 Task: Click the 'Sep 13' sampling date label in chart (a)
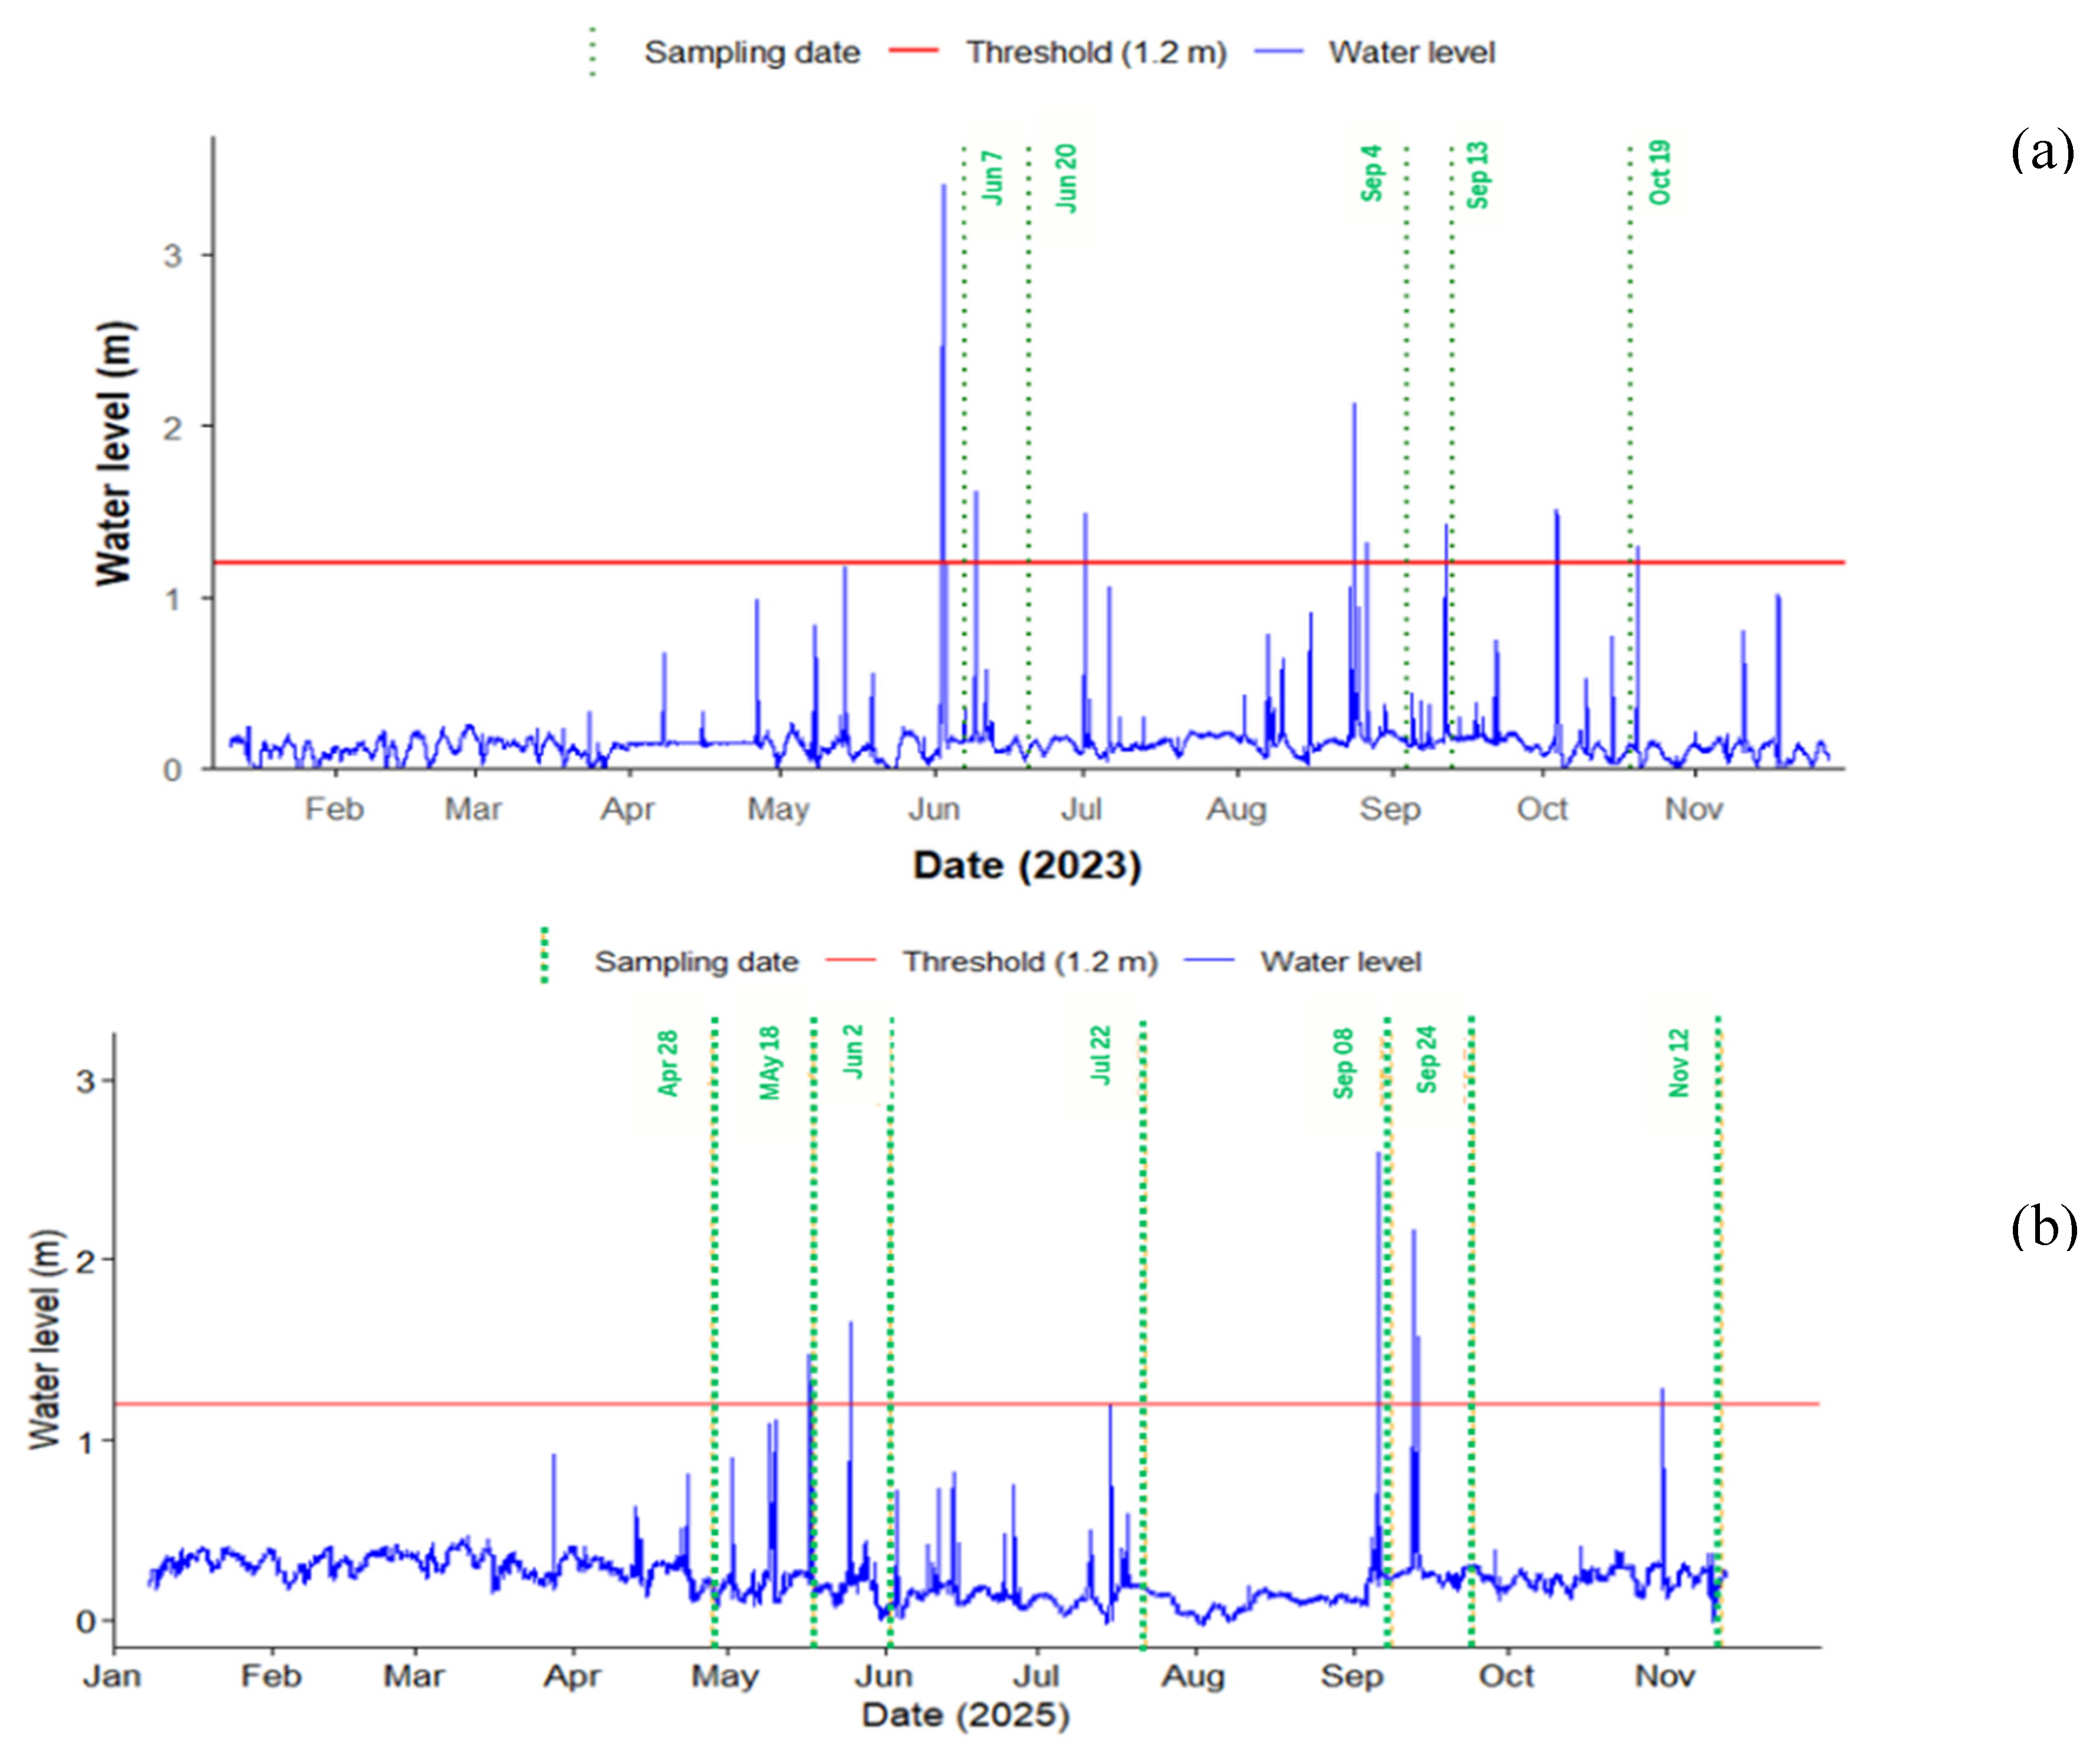click(1477, 174)
